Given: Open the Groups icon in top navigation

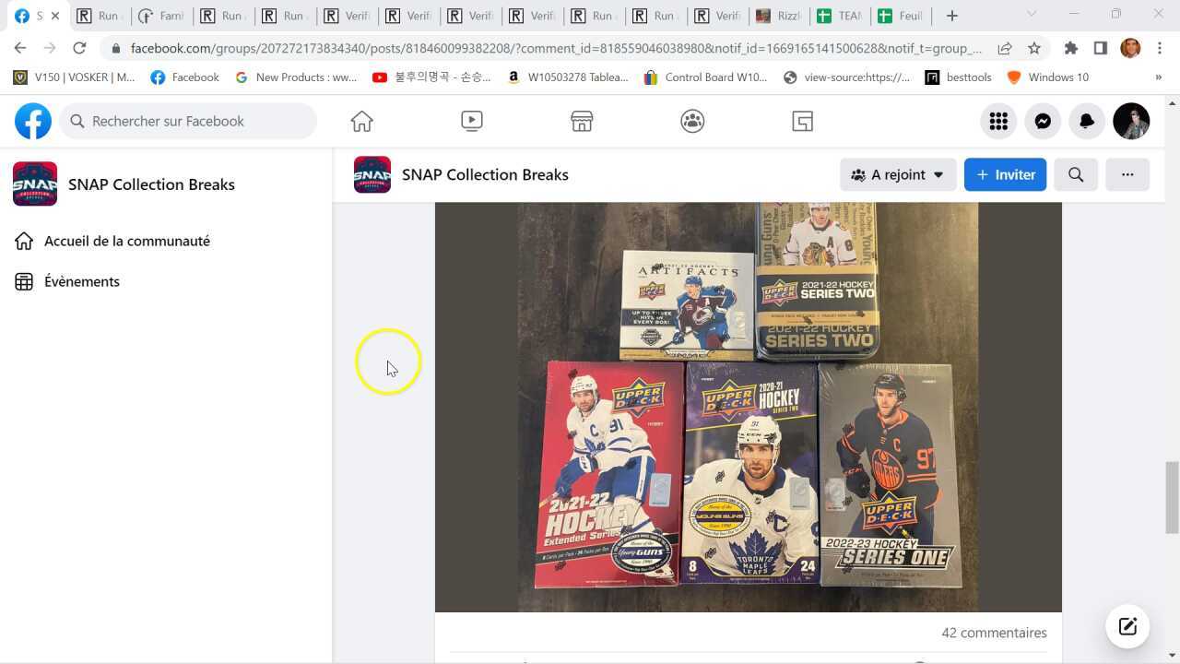Looking at the screenshot, I should 692,121.
